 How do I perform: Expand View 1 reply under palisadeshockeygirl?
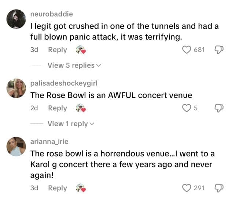tap(71, 124)
